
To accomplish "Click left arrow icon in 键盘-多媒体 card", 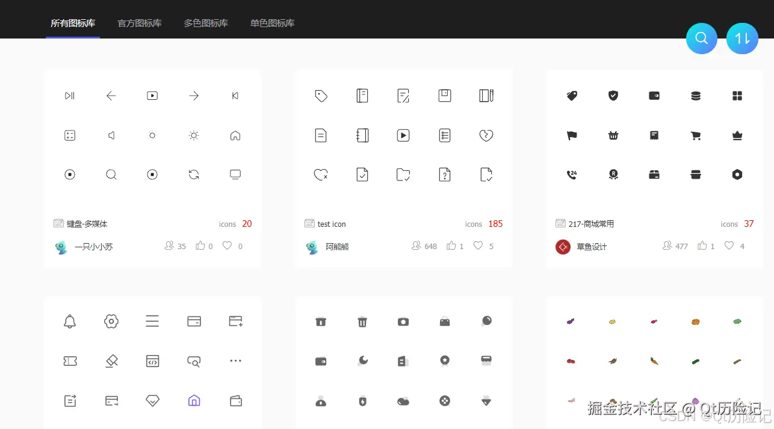I will click(x=111, y=96).
